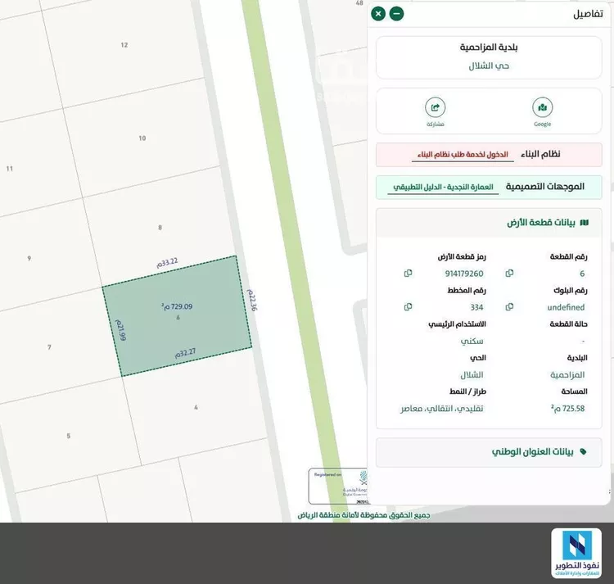614x584 pixels.
Task: Select highlighted parcel 6 on the map
Action: [178, 318]
